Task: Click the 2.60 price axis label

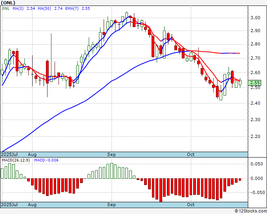Action: tap(255, 73)
